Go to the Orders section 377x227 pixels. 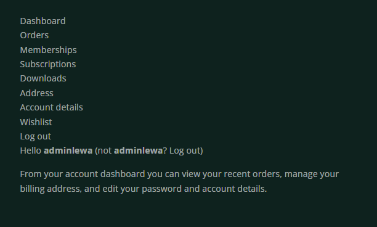click(x=34, y=35)
